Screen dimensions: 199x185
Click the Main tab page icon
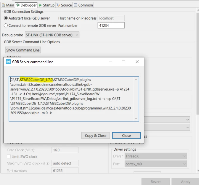tap(4, 5)
